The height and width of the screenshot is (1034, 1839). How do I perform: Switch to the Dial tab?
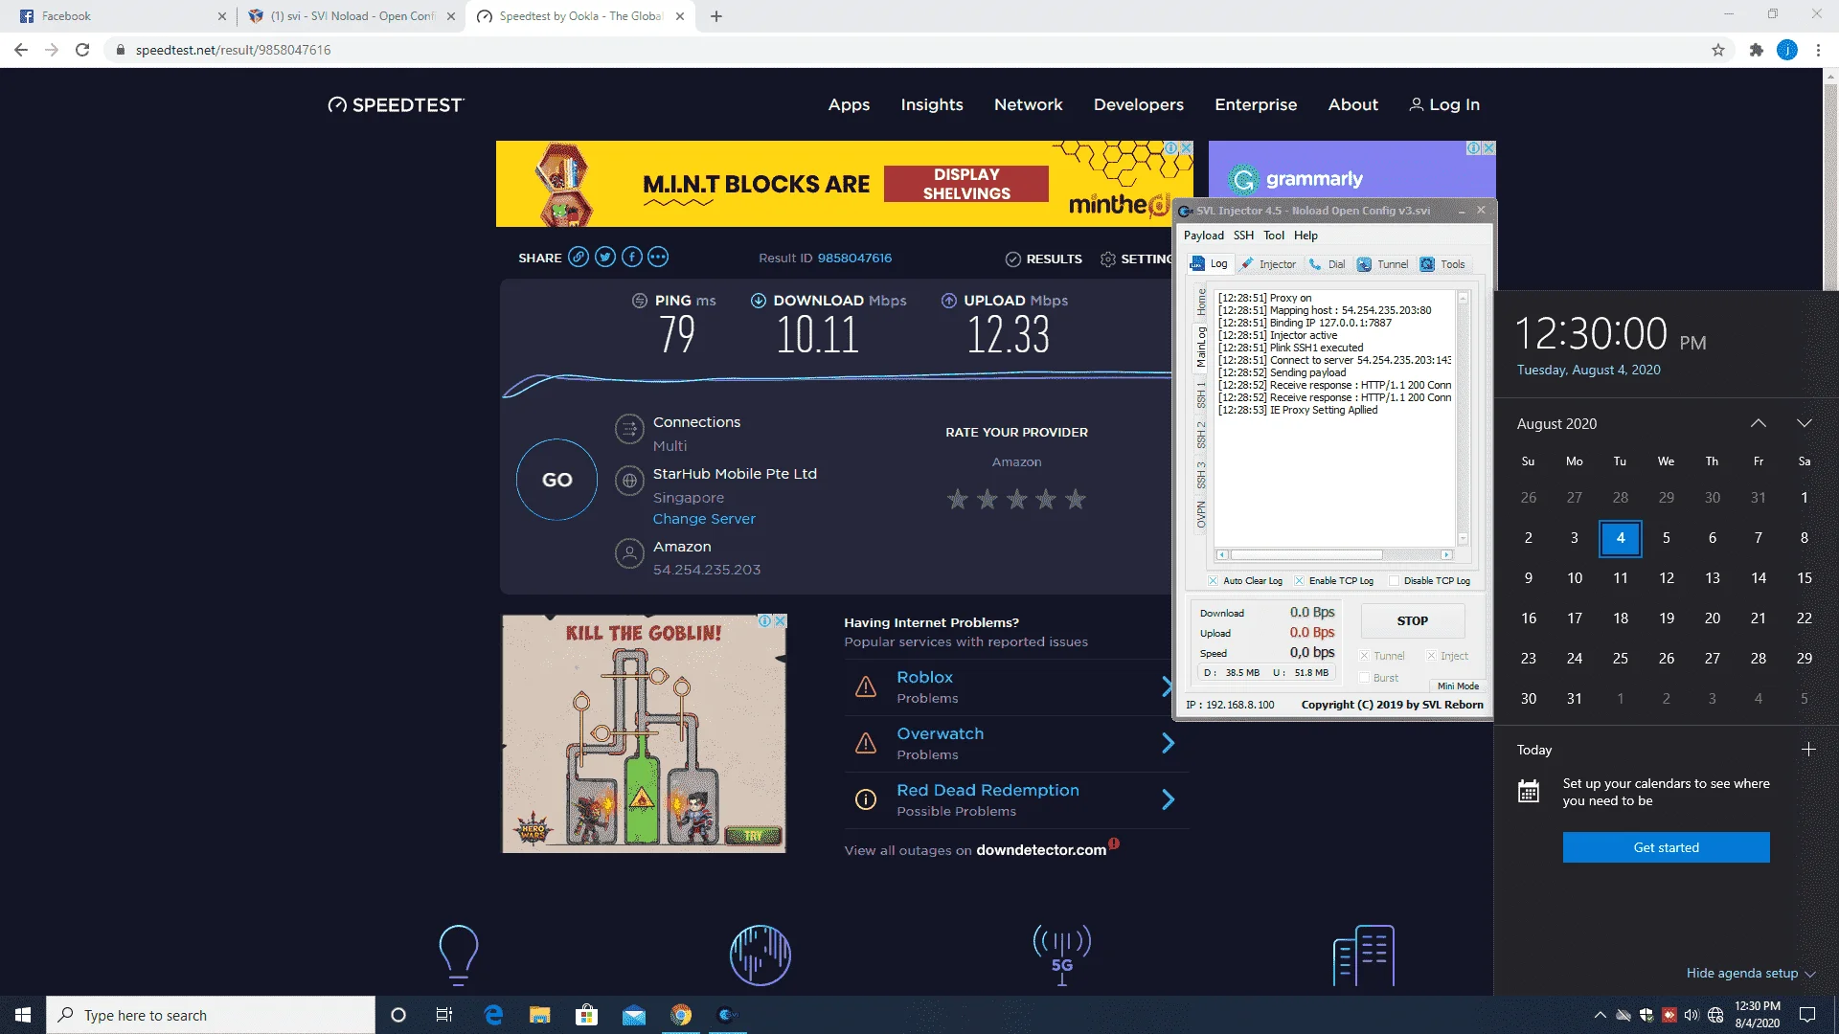point(1328,264)
